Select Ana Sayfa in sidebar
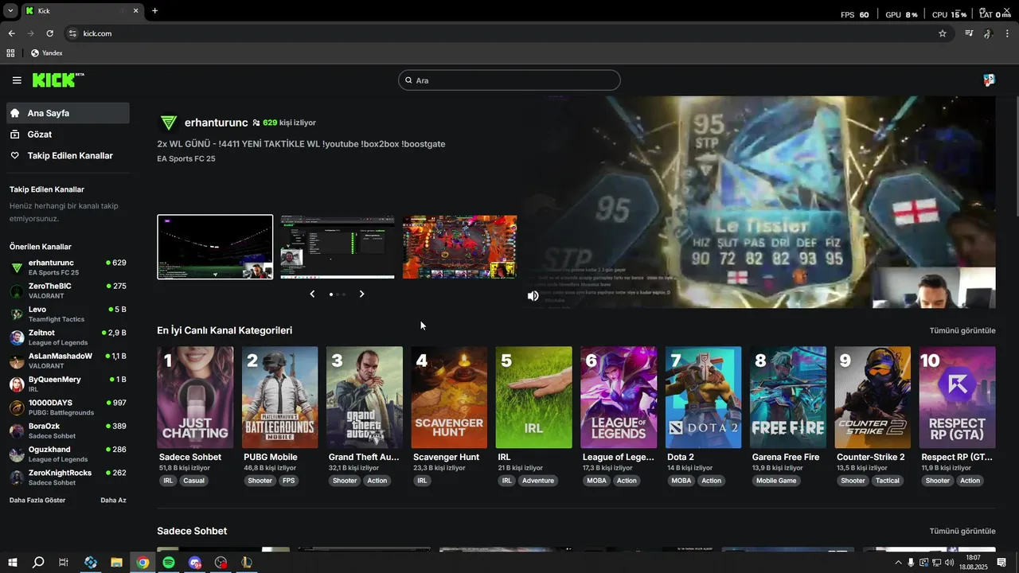The image size is (1019, 573). coord(68,113)
